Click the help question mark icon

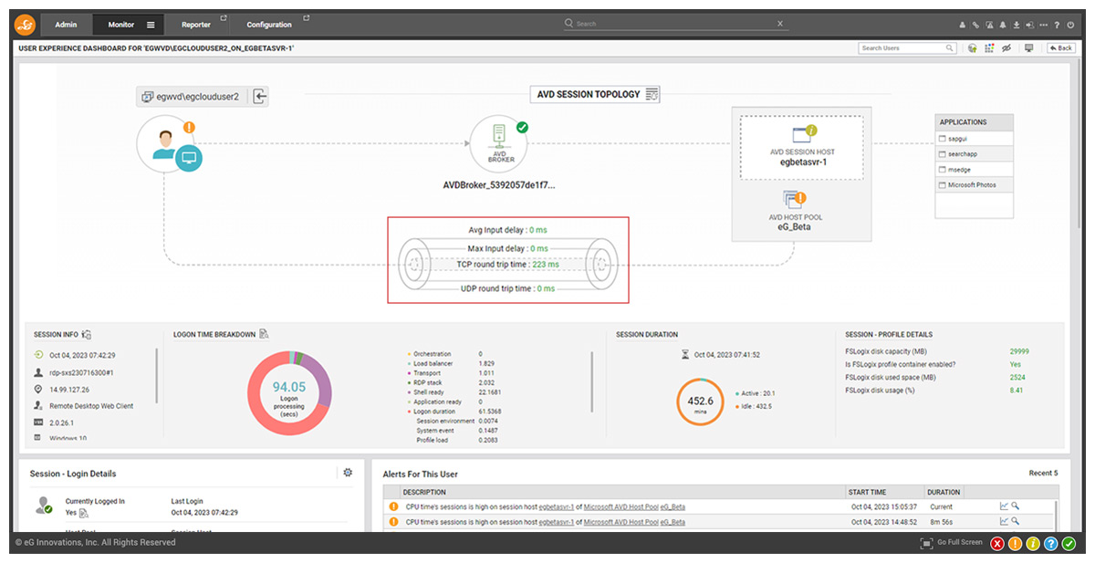1057,25
